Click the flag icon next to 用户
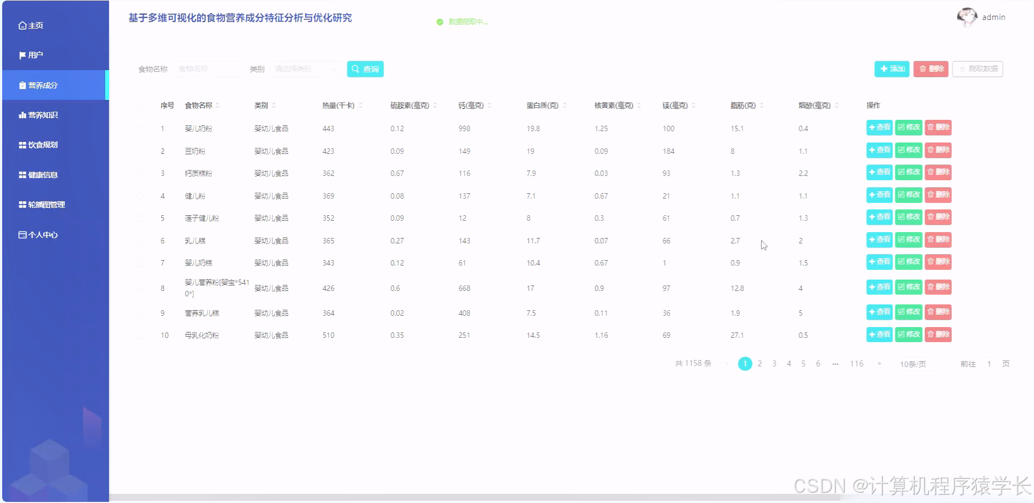The height and width of the screenshot is (503, 1034). coord(22,55)
